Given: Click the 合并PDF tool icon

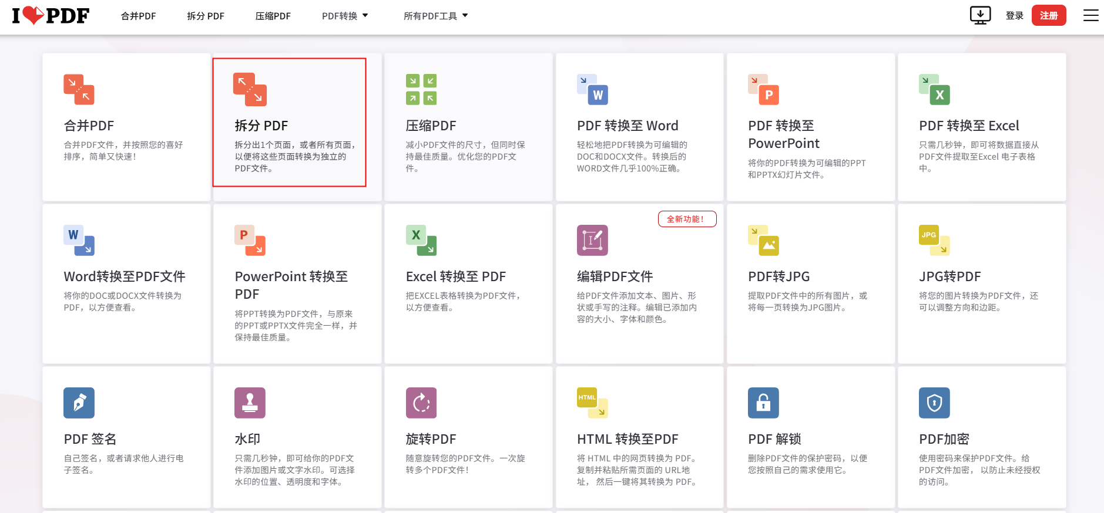Looking at the screenshot, I should (x=79, y=90).
